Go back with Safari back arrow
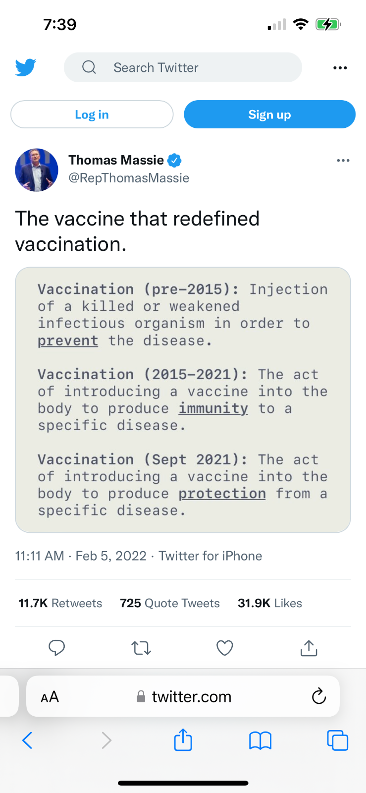The height and width of the screenshot is (793, 366). [27, 740]
